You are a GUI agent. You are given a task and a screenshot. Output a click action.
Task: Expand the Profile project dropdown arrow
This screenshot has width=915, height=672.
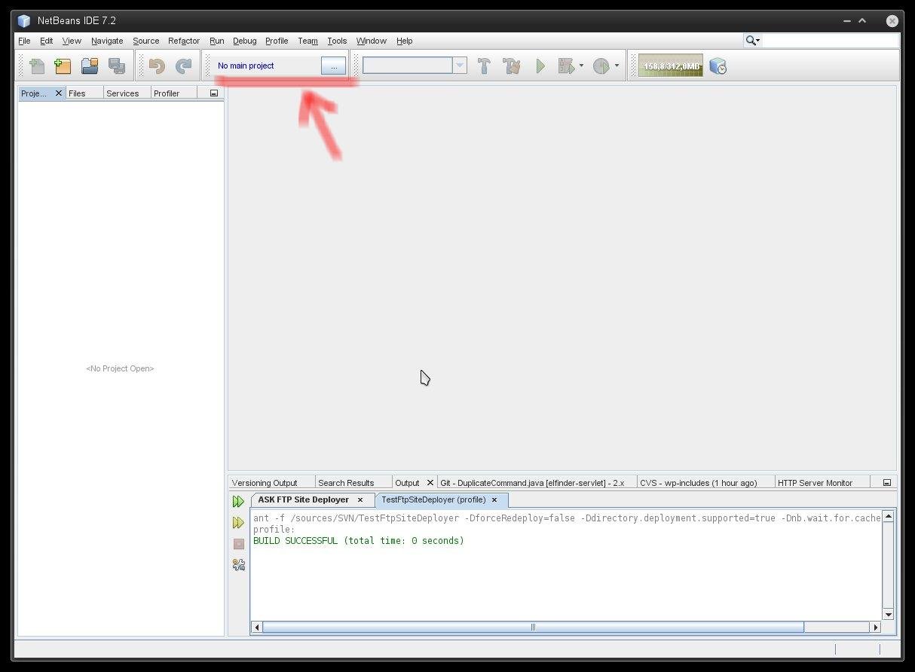coord(616,66)
